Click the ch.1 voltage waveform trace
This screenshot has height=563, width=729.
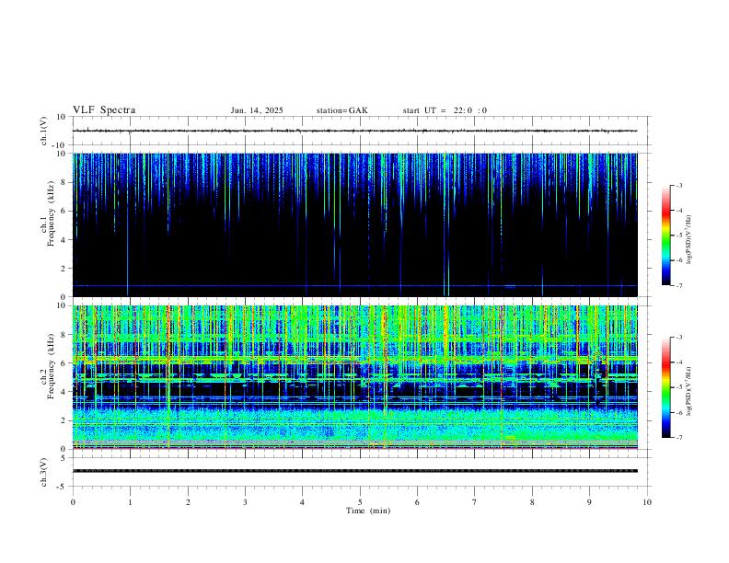click(354, 131)
